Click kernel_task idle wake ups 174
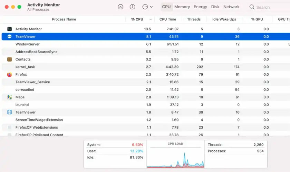 (236, 67)
